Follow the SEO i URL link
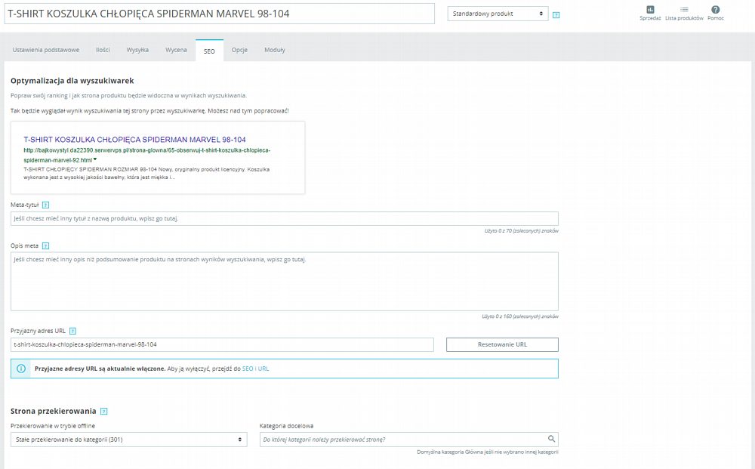This screenshot has width=755, height=469. click(255, 369)
